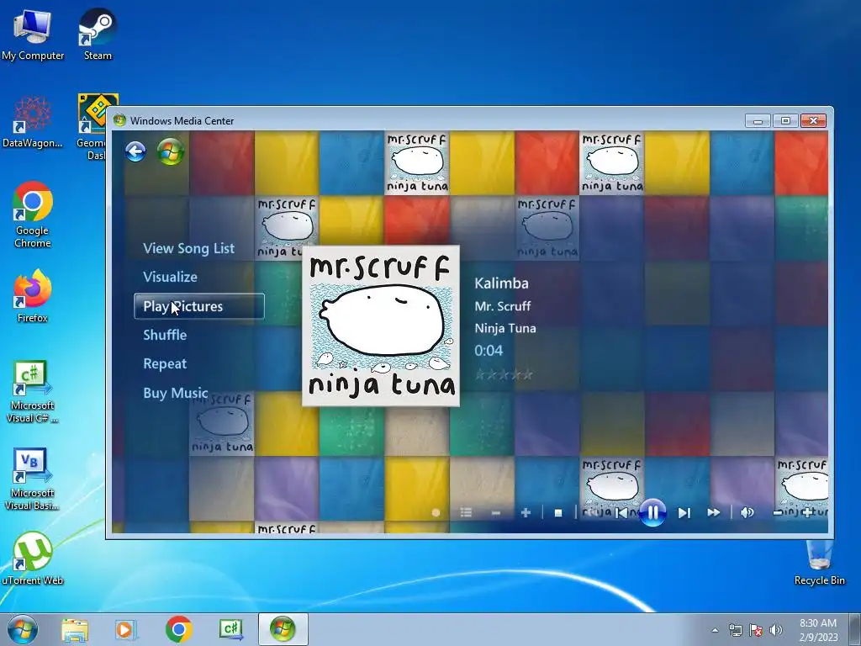Open the Steam desktop shortcut
The width and height of the screenshot is (861, 646).
[x=98, y=34]
